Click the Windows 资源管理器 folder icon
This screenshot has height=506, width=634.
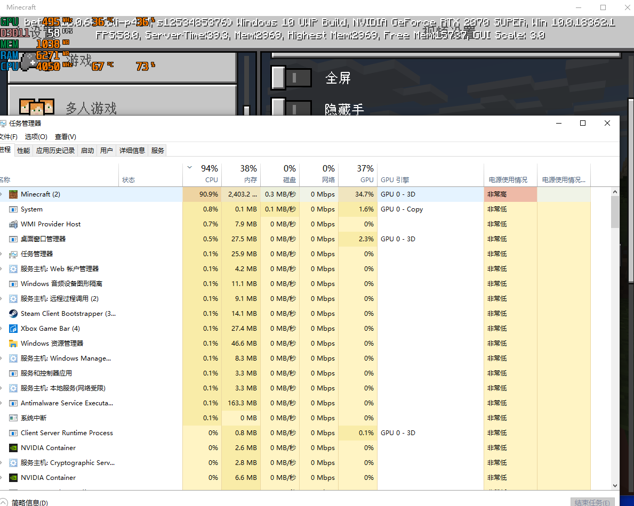[13, 344]
